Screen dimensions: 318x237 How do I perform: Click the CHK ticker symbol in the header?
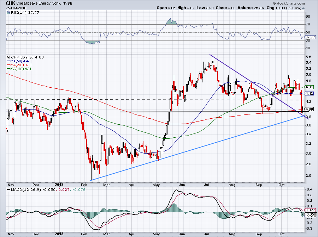point(10,3)
